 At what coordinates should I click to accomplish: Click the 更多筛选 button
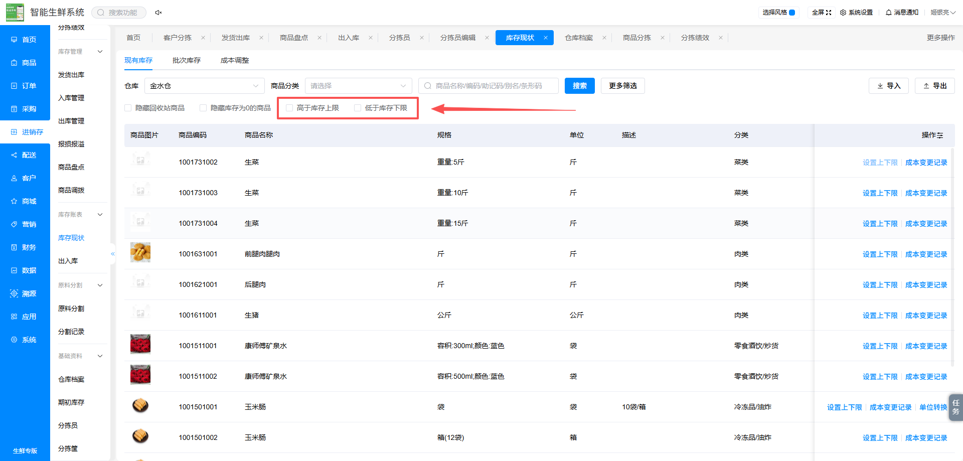(623, 86)
